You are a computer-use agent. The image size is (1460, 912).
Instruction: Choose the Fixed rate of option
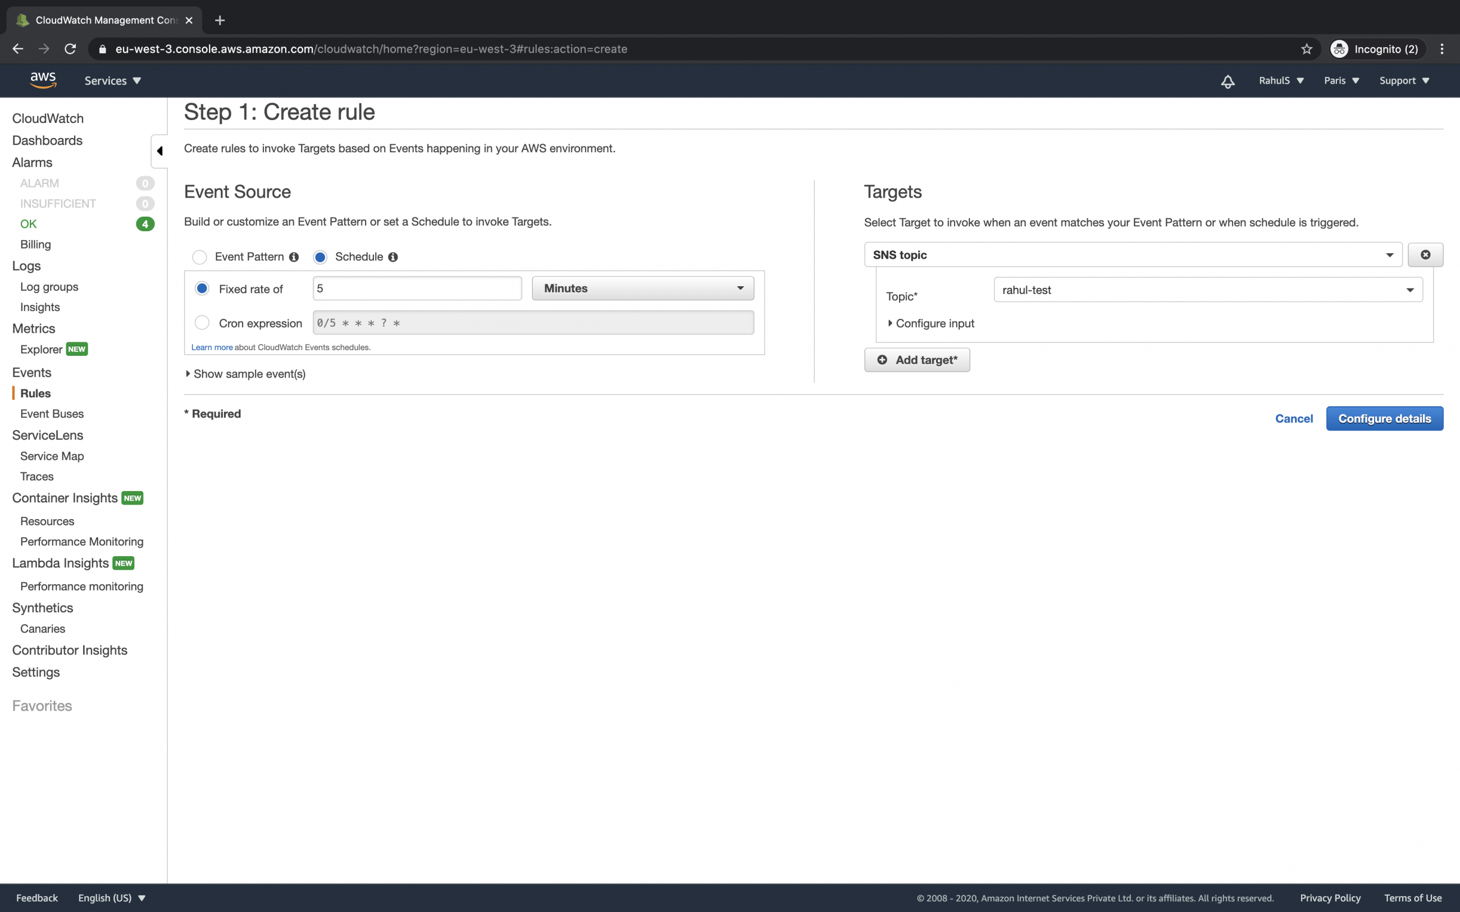[x=202, y=288]
